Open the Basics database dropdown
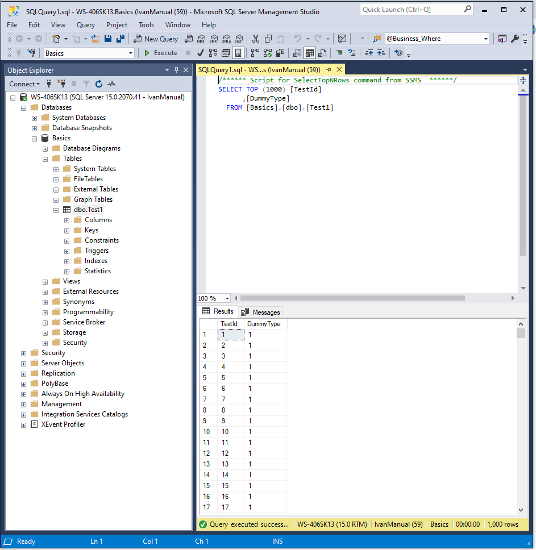The image size is (536, 550). [x=131, y=53]
